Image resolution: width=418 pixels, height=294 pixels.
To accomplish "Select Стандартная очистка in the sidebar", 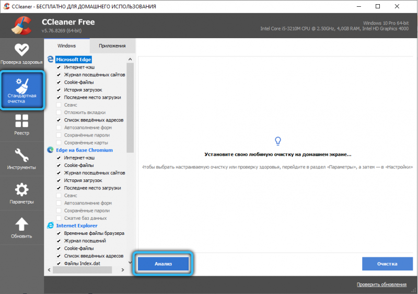I will (22, 90).
